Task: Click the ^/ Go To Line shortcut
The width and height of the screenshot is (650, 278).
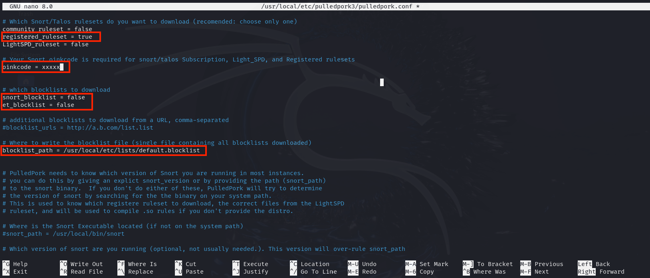Action: (313, 272)
